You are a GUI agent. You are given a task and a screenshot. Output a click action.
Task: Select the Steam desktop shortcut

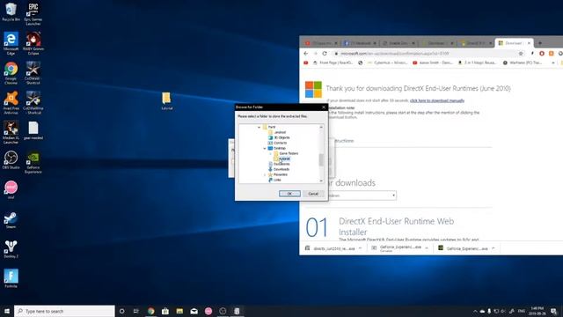[x=11, y=219]
